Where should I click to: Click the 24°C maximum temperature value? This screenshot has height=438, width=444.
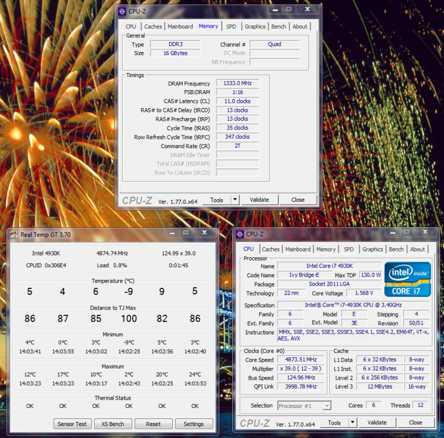(x=195, y=374)
